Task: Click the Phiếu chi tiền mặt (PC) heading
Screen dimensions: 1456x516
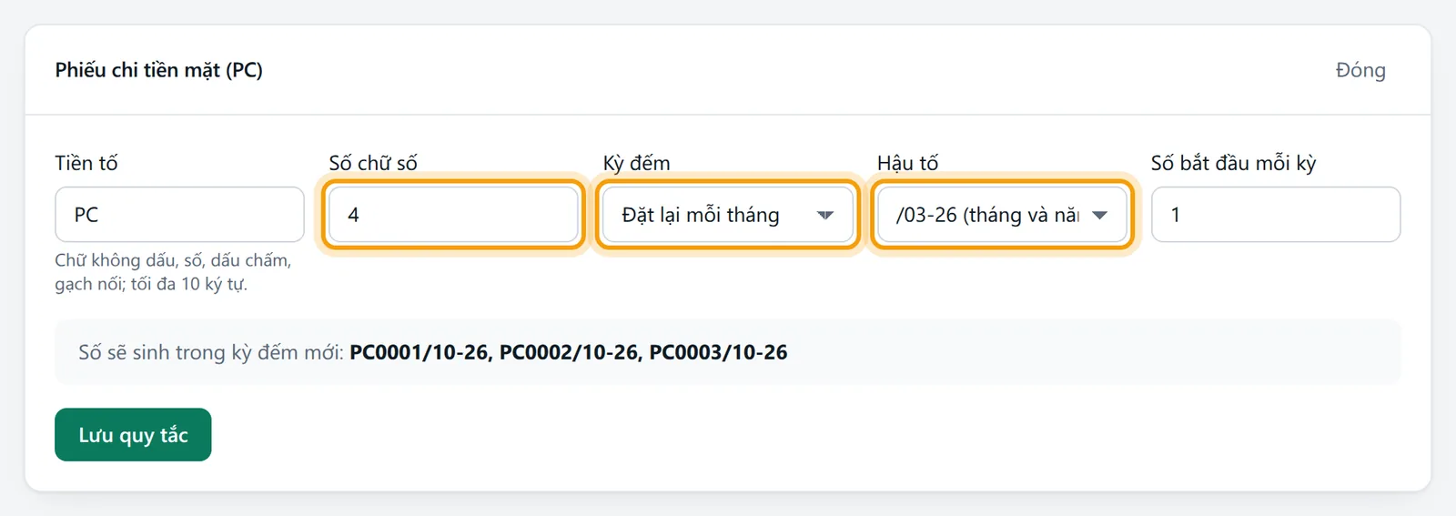Action: (x=158, y=70)
